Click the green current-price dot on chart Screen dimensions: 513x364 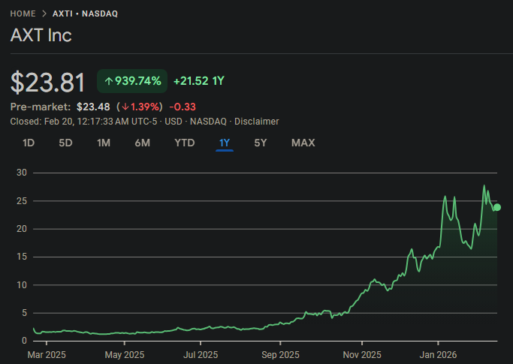(497, 207)
